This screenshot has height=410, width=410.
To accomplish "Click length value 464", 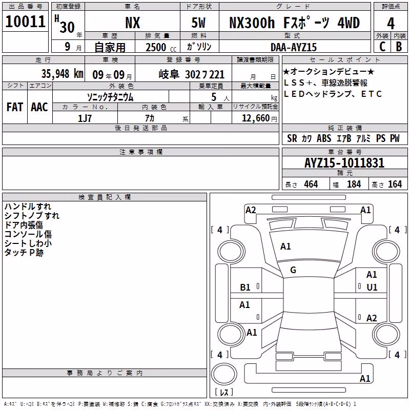I will coord(311,184).
